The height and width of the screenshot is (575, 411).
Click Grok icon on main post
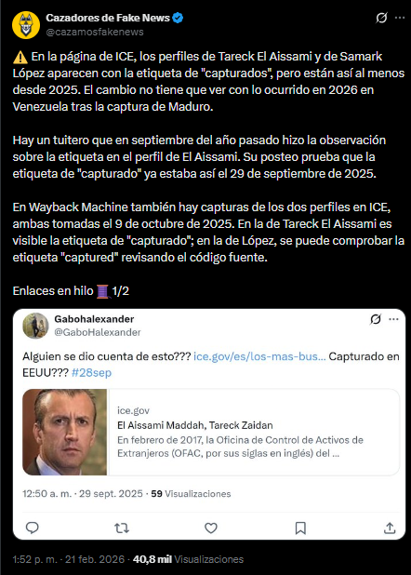381,18
